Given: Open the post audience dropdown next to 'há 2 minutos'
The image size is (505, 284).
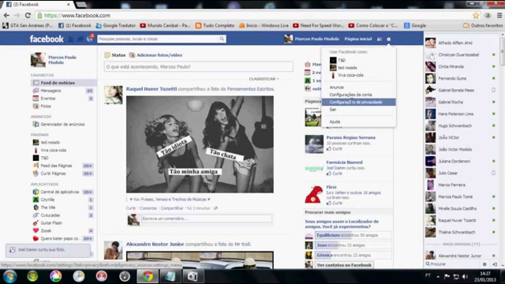Looking at the screenshot, I should pos(215,208).
